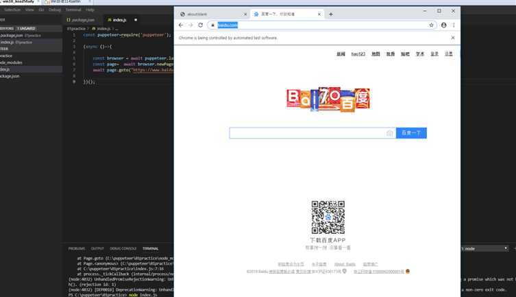Click the unsaved dot on index.js tab
Viewport: 516px width, 297px height.
(136, 20)
